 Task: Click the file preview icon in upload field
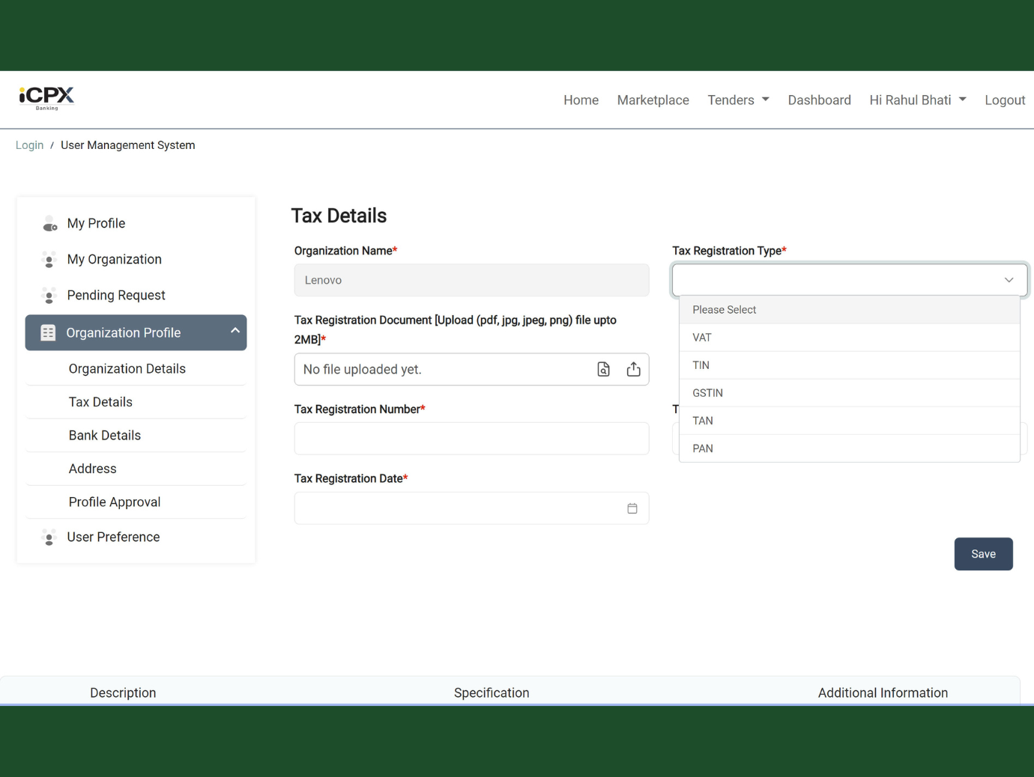tap(603, 369)
